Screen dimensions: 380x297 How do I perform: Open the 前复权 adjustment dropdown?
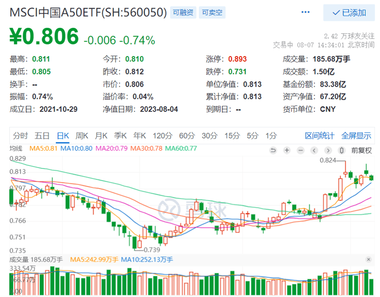click(361, 150)
